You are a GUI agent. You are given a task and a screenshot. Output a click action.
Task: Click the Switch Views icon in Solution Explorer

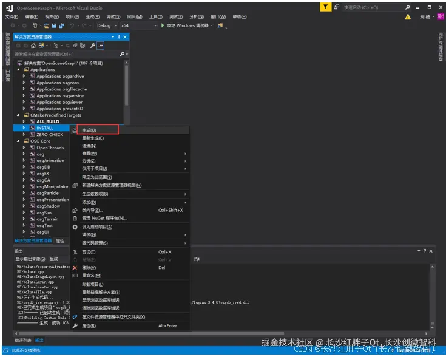click(41, 46)
